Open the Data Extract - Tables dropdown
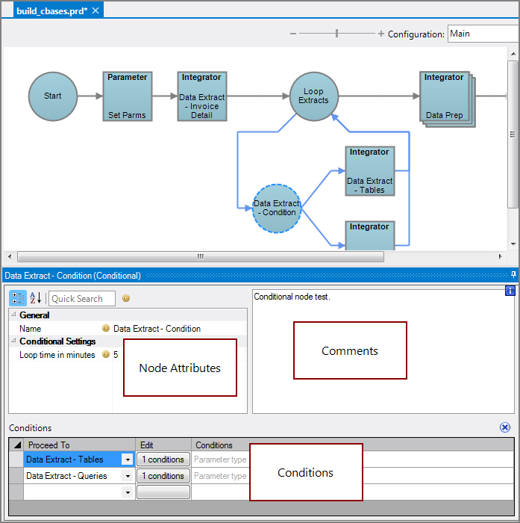The image size is (520, 523). pos(128,460)
